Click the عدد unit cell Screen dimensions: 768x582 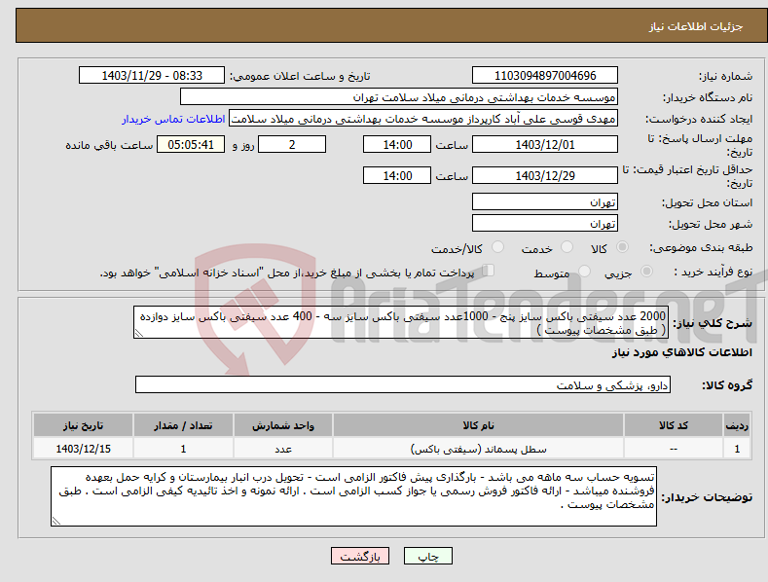click(283, 449)
